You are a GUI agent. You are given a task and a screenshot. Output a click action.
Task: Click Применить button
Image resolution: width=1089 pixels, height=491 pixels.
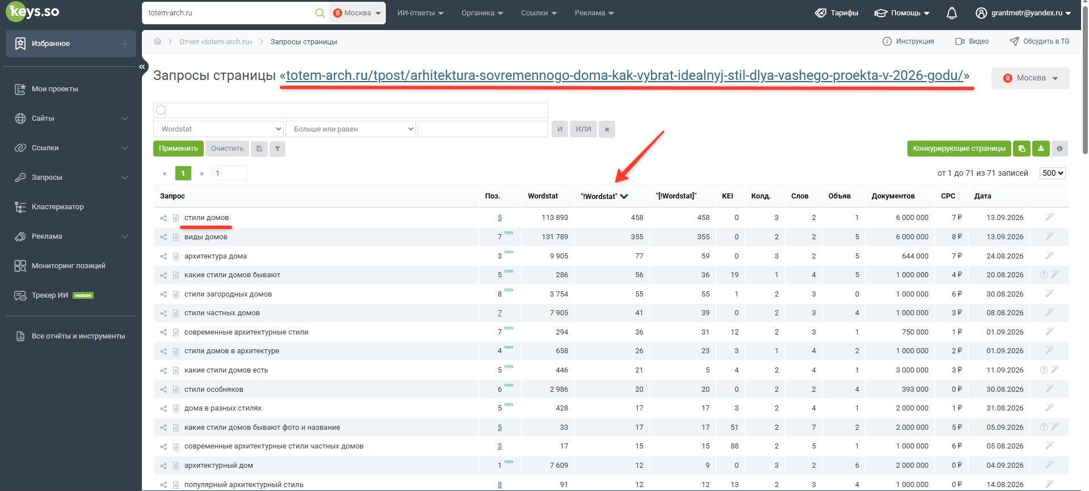click(178, 149)
